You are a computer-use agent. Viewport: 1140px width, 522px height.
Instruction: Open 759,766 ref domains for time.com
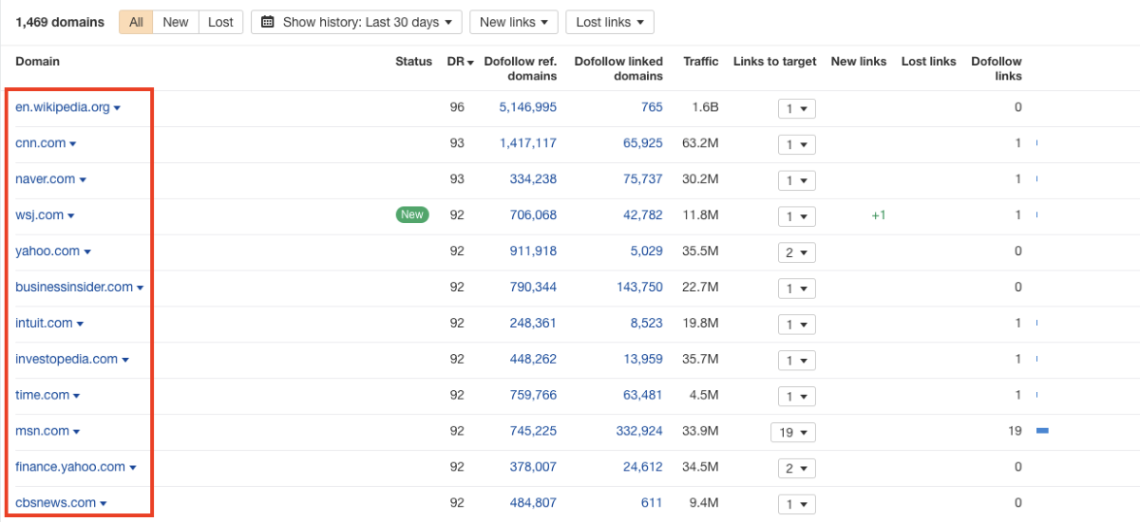click(x=533, y=396)
